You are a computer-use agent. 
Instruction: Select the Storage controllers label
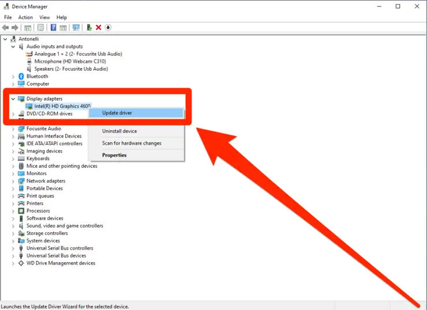[x=47, y=233]
